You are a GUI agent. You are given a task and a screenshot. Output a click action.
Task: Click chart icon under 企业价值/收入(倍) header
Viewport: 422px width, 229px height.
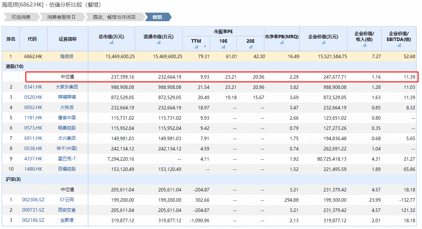[x=364, y=45]
